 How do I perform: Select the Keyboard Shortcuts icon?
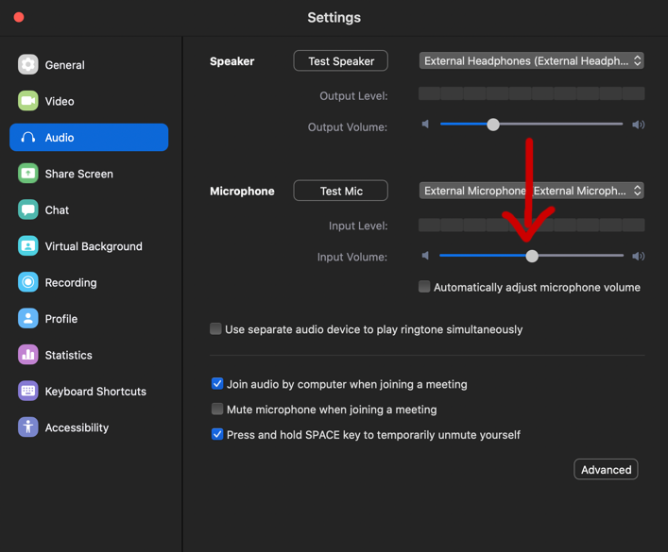[x=28, y=391]
